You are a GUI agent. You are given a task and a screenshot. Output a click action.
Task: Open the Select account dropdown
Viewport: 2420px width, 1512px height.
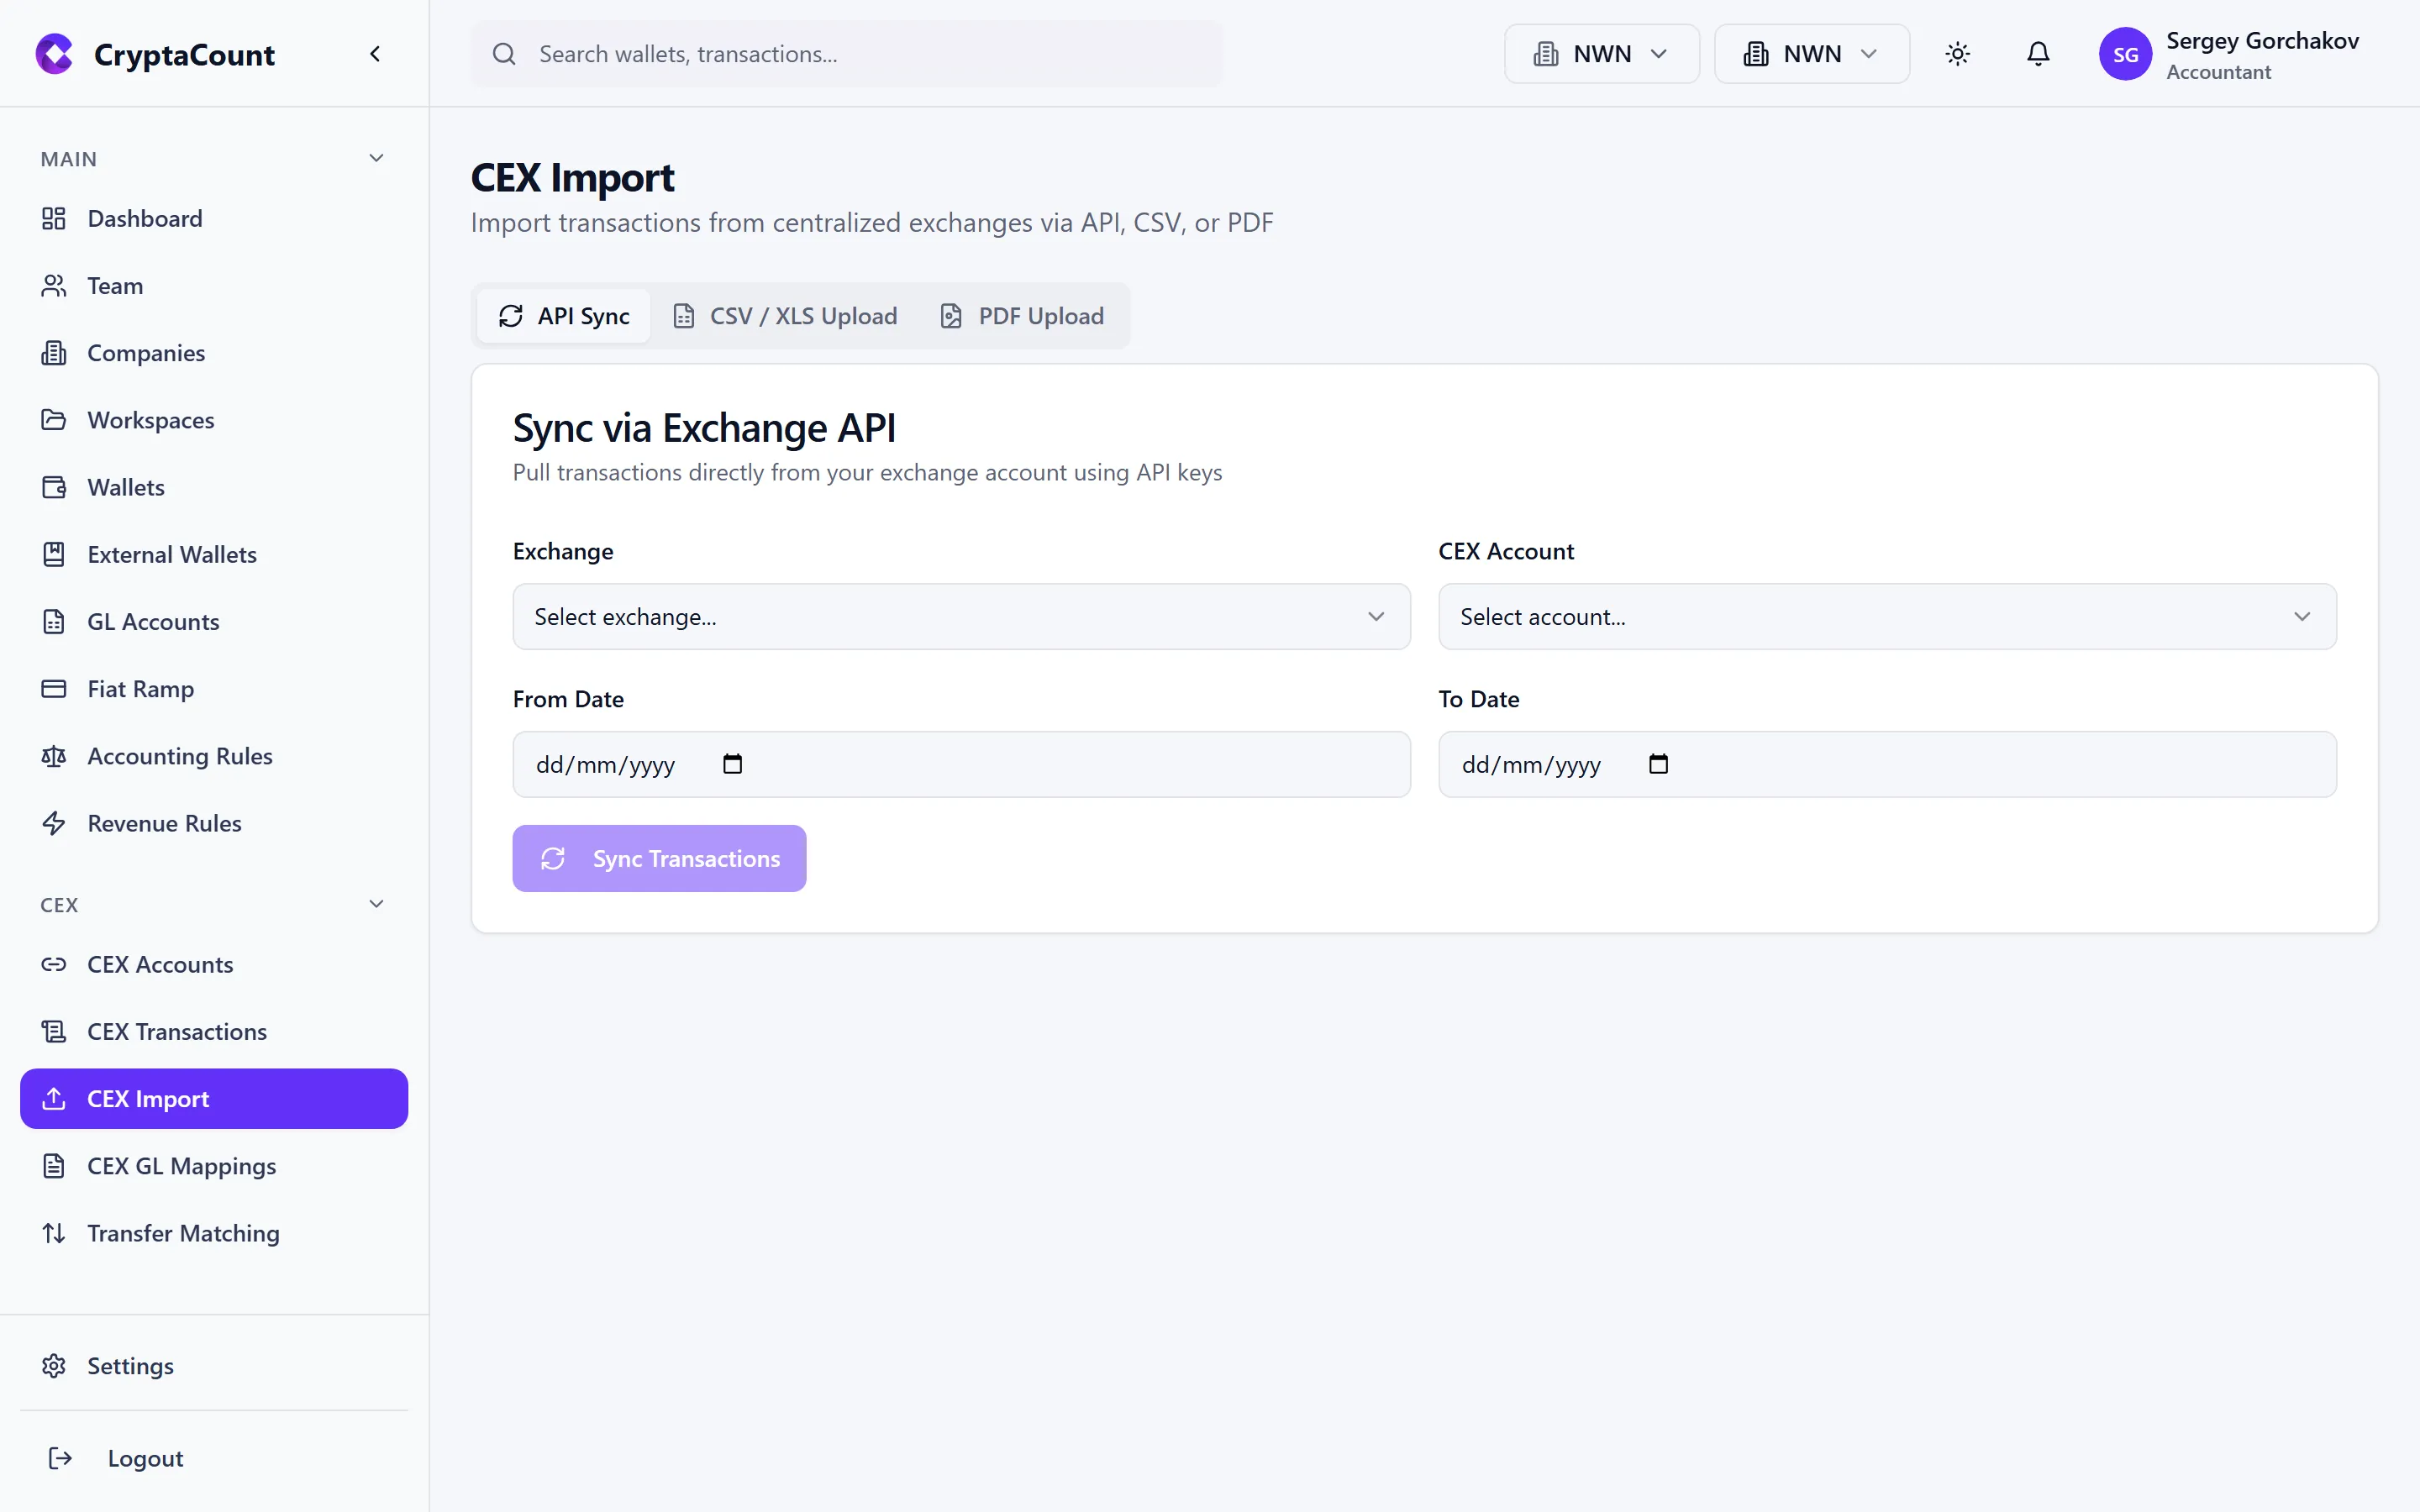(x=1886, y=616)
